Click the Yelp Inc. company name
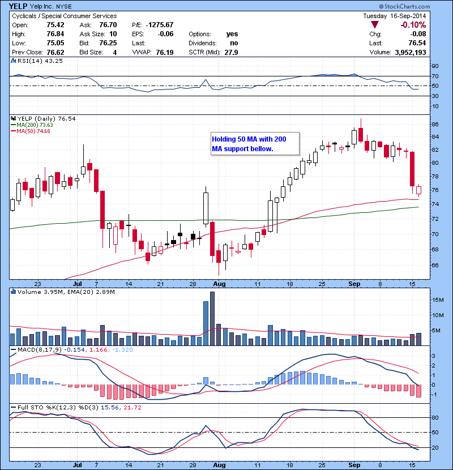 [x=42, y=7]
